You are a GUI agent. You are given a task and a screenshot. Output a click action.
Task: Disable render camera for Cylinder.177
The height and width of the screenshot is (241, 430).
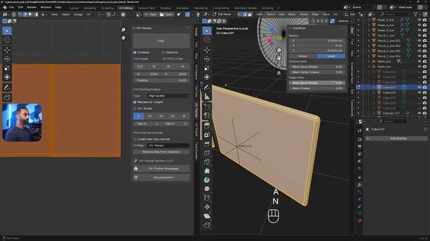[x=425, y=113]
